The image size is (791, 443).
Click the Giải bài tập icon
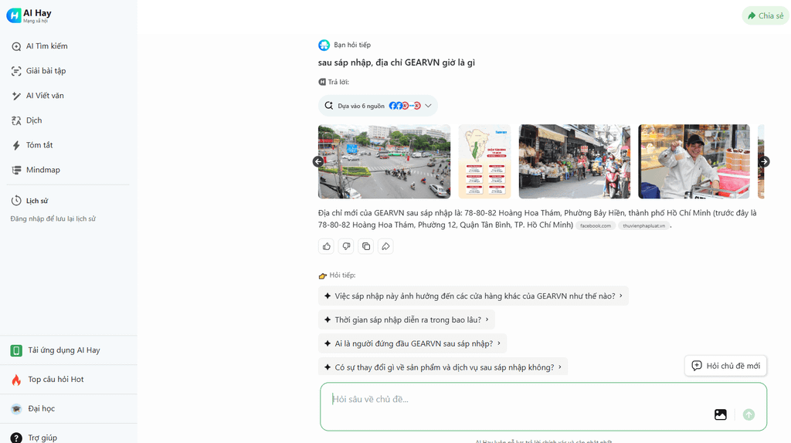16,71
